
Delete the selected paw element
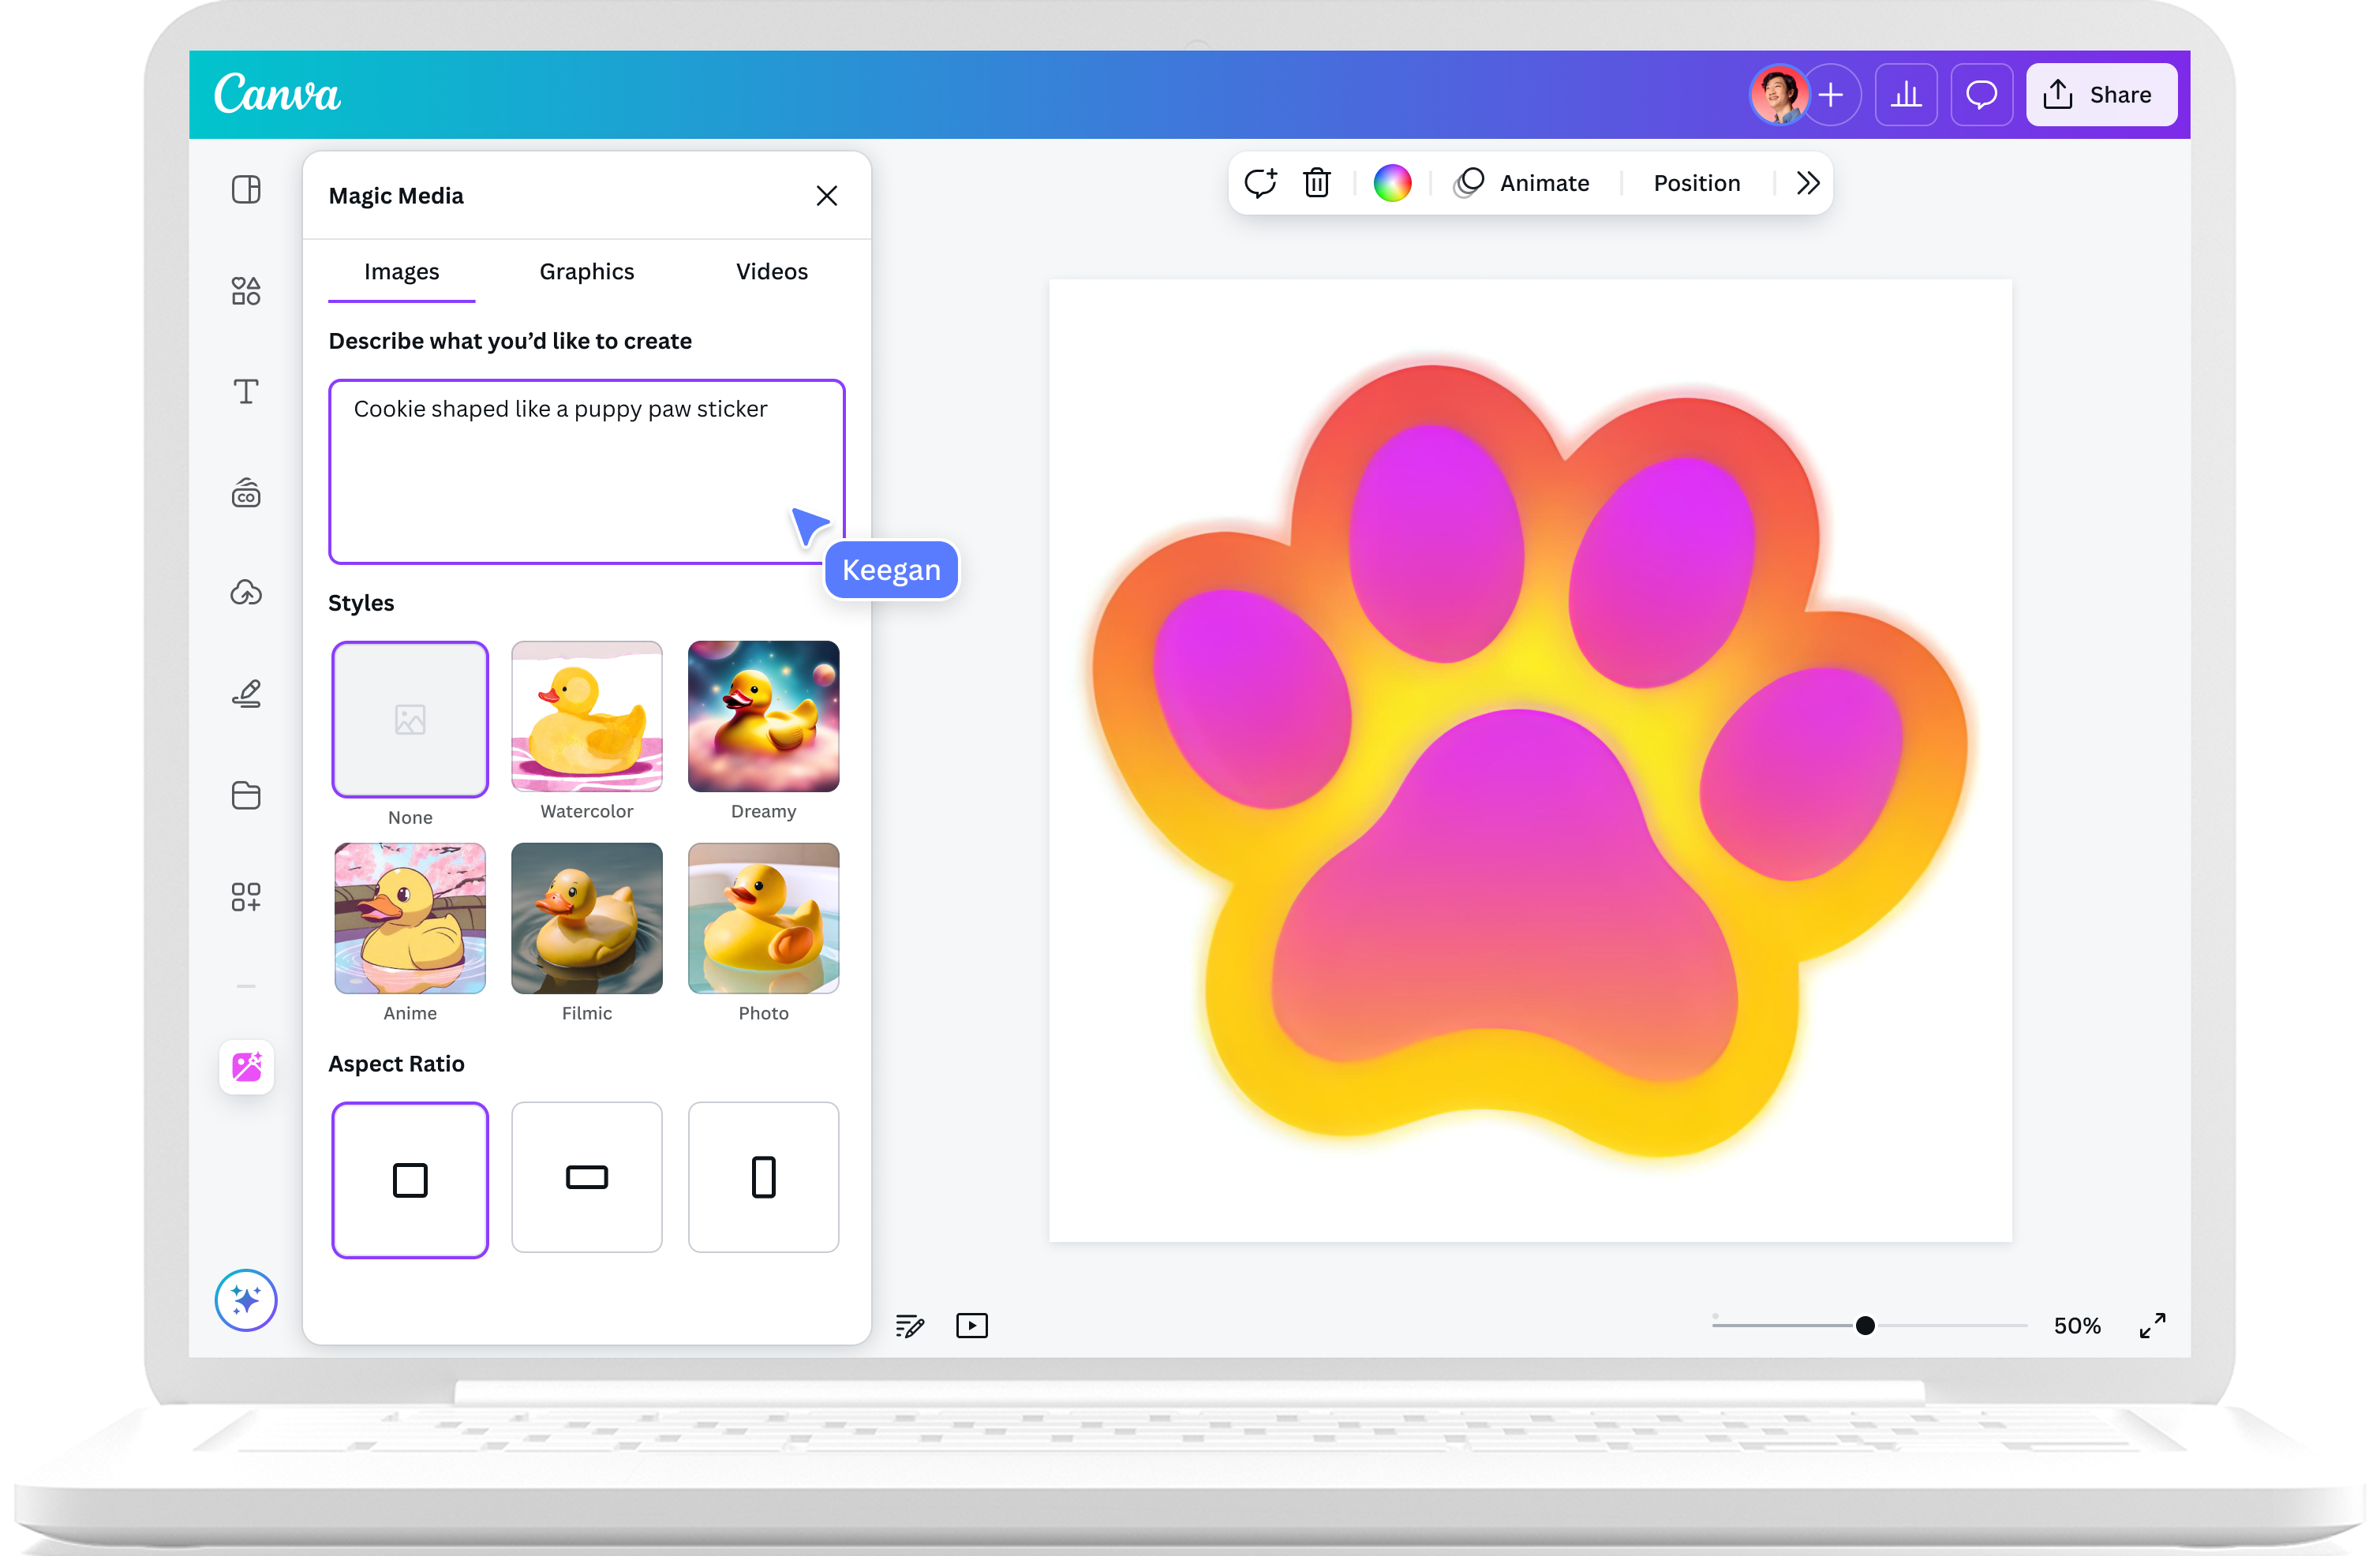tap(1317, 182)
